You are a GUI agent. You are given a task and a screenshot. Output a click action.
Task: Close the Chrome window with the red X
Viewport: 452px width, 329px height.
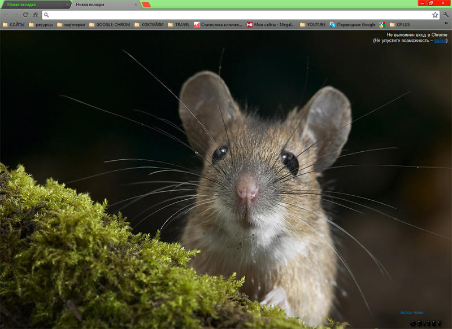click(x=443, y=3)
